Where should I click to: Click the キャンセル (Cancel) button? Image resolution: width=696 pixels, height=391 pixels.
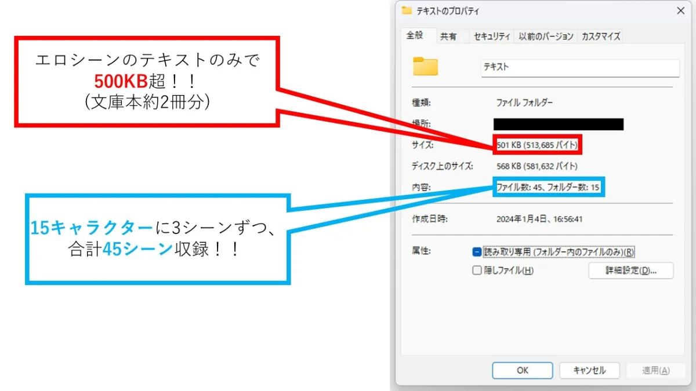[589, 370]
